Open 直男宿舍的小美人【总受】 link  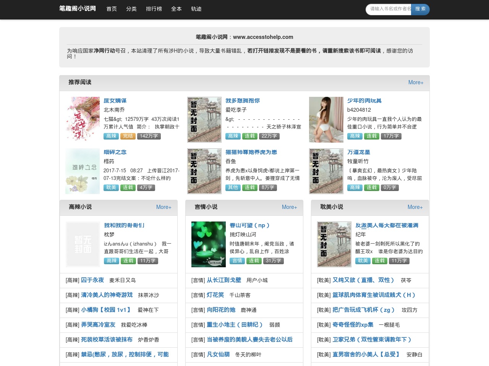(x=367, y=355)
